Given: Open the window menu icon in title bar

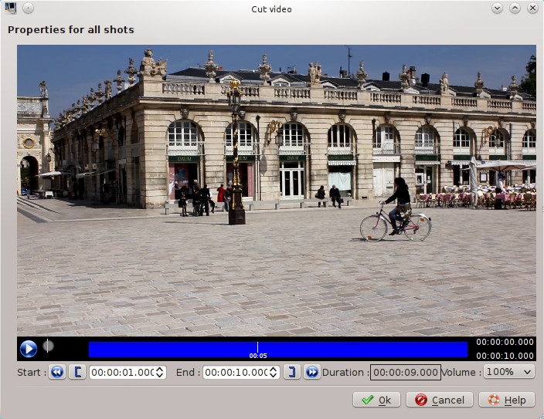Looking at the screenshot, I should point(11,8).
